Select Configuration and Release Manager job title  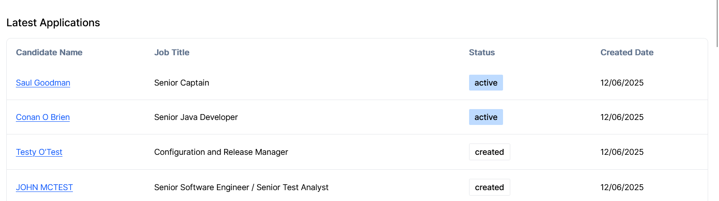click(x=221, y=152)
